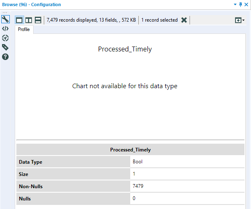Clear the selected record with the X
This screenshot has height=209, width=251.
click(184, 20)
